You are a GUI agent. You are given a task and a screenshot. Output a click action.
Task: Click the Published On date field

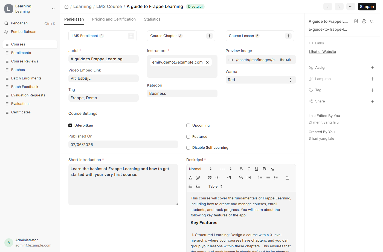coord(123,145)
